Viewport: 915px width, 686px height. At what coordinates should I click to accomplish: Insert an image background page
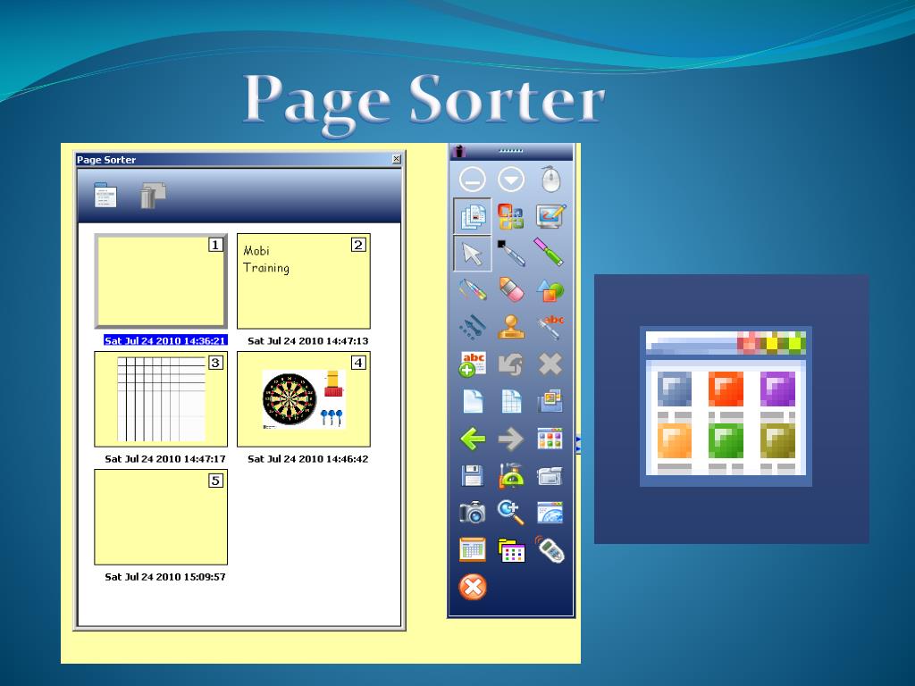pyautogui.click(x=550, y=401)
